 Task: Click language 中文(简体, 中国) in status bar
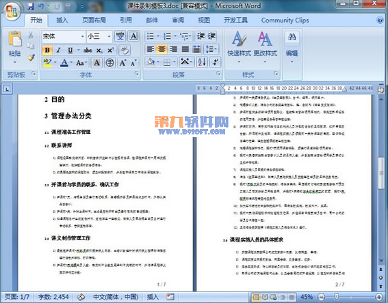(116, 297)
